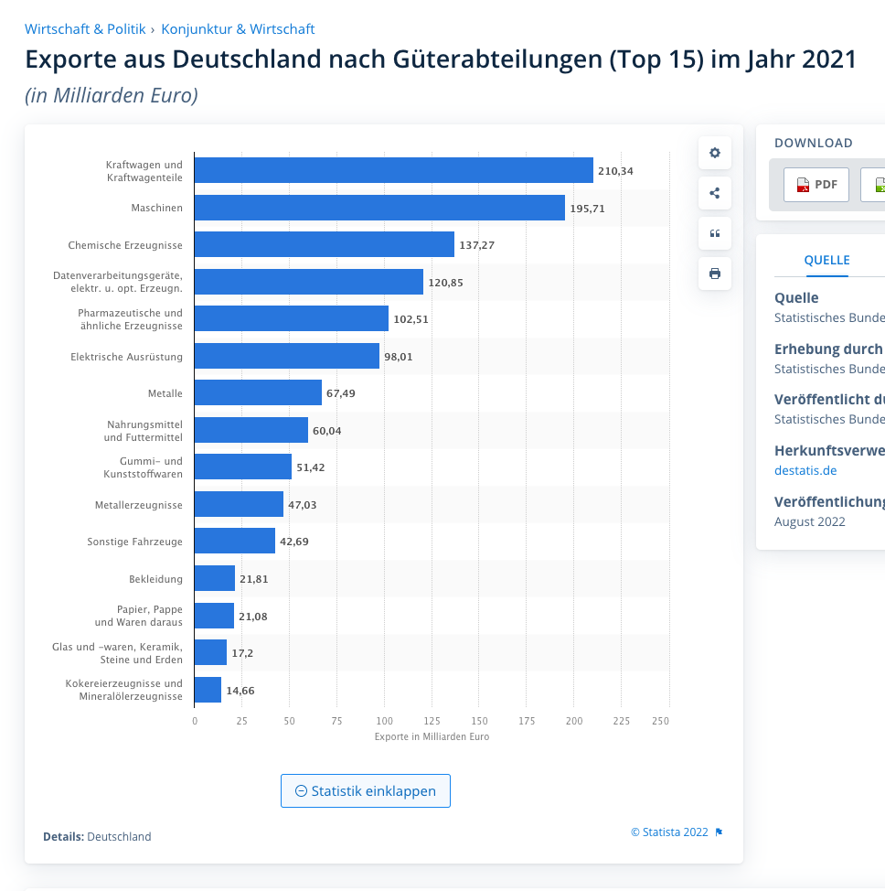This screenshot has width=885, height=891.
Task: Select the Metalle bar
Action: point(256,393)
